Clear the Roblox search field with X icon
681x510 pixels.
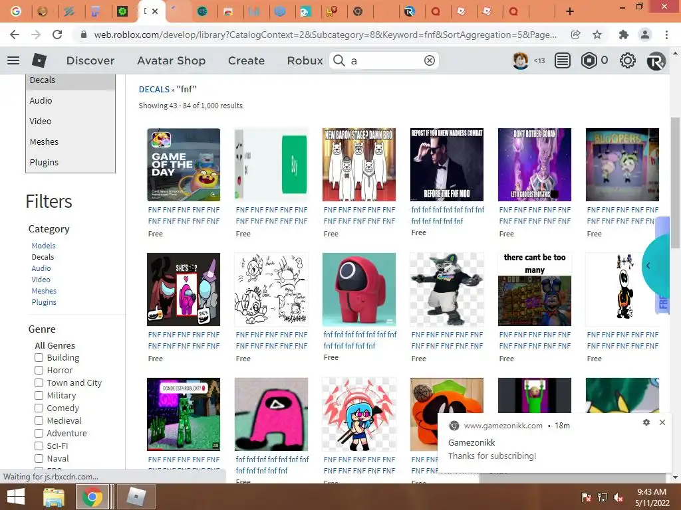point(430,60)
